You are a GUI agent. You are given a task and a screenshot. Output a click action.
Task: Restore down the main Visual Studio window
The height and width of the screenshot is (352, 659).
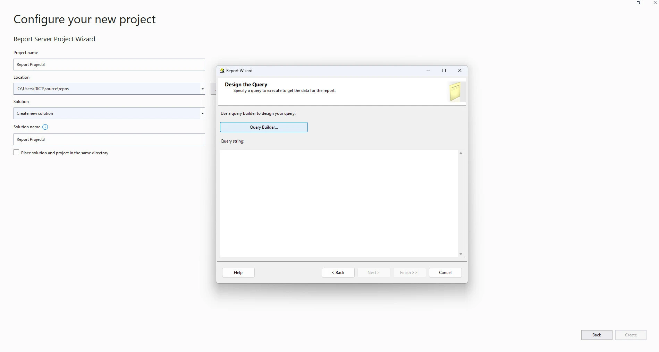click(638, 3)
